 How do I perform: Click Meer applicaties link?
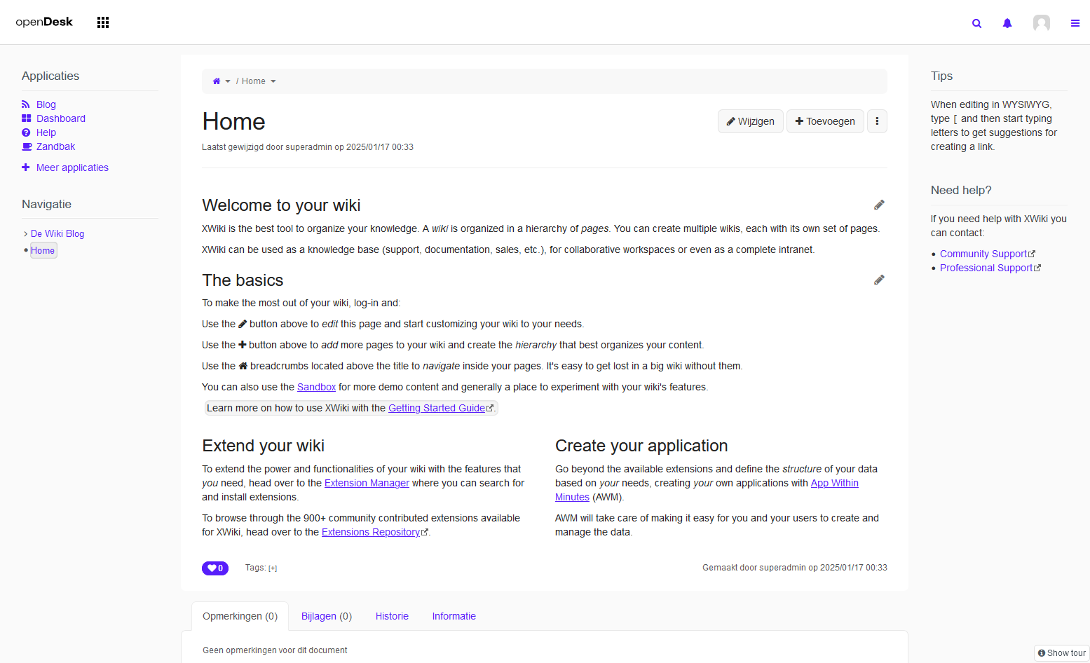72,168
